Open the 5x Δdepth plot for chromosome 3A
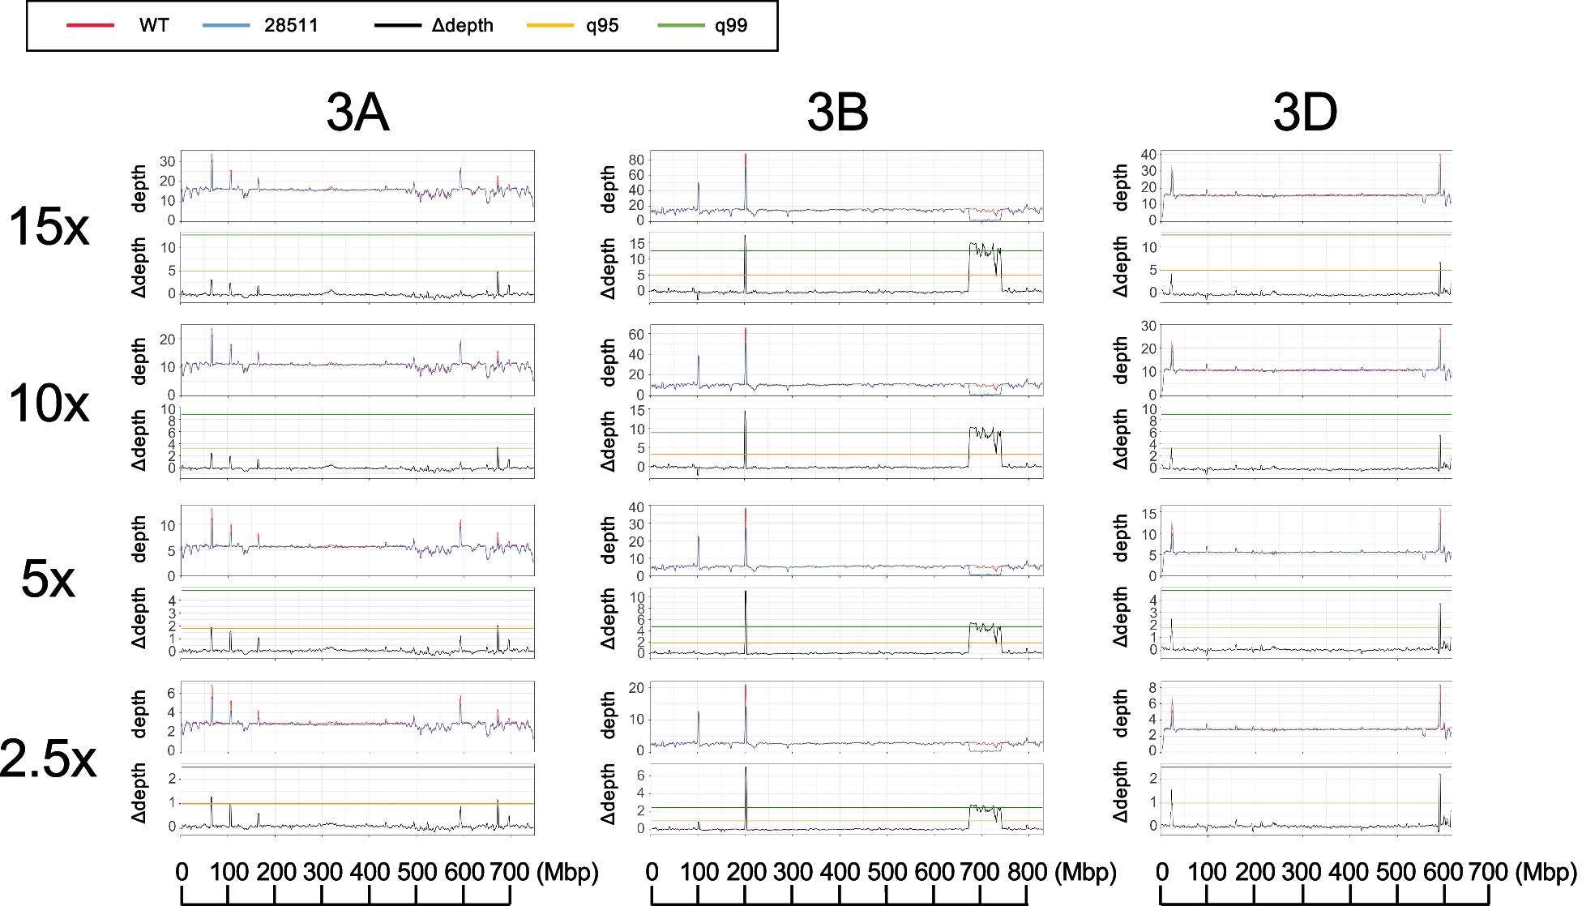 [357, 622]
